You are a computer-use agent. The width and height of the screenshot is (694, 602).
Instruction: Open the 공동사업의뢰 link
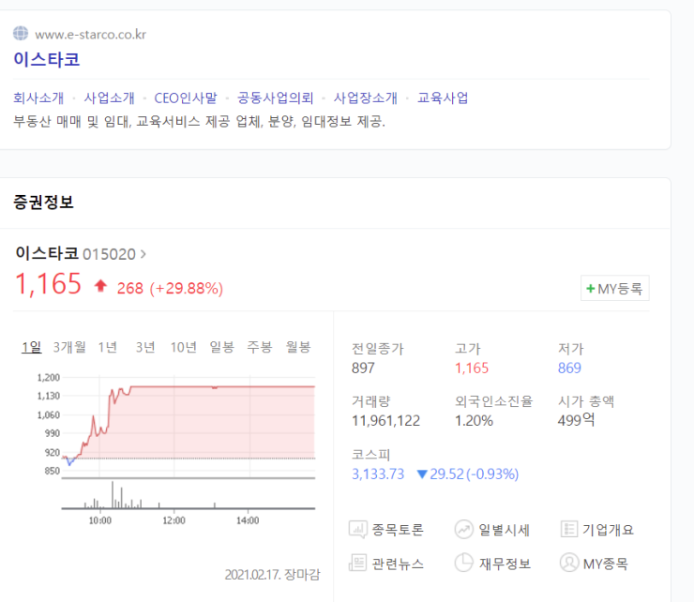click(276, 98)
